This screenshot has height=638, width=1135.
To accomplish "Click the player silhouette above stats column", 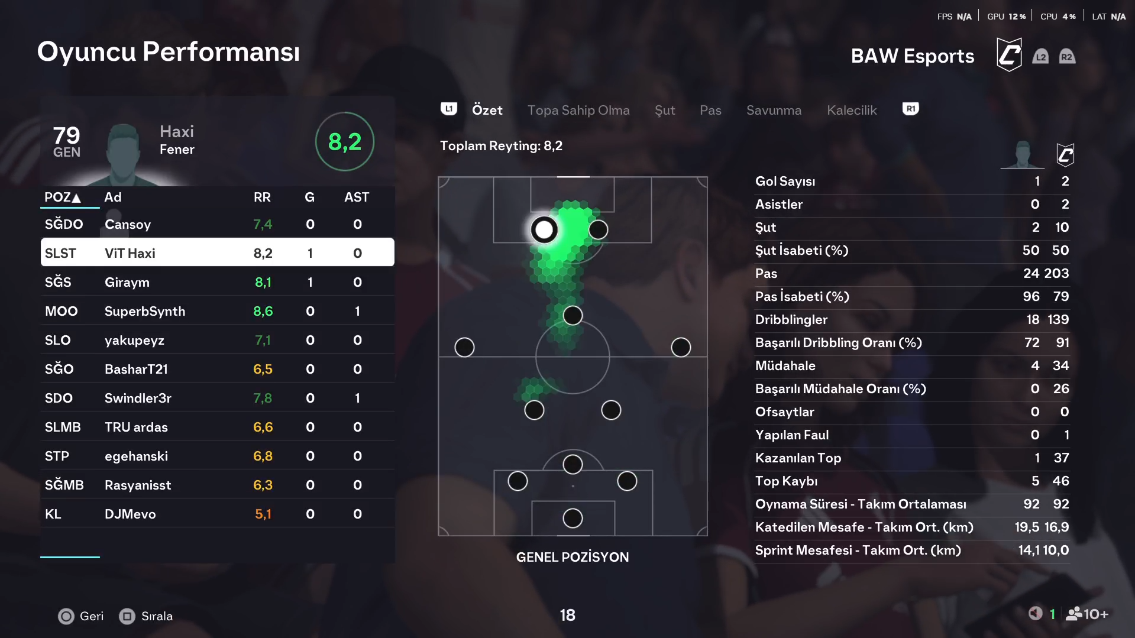I will [1022, 155].
